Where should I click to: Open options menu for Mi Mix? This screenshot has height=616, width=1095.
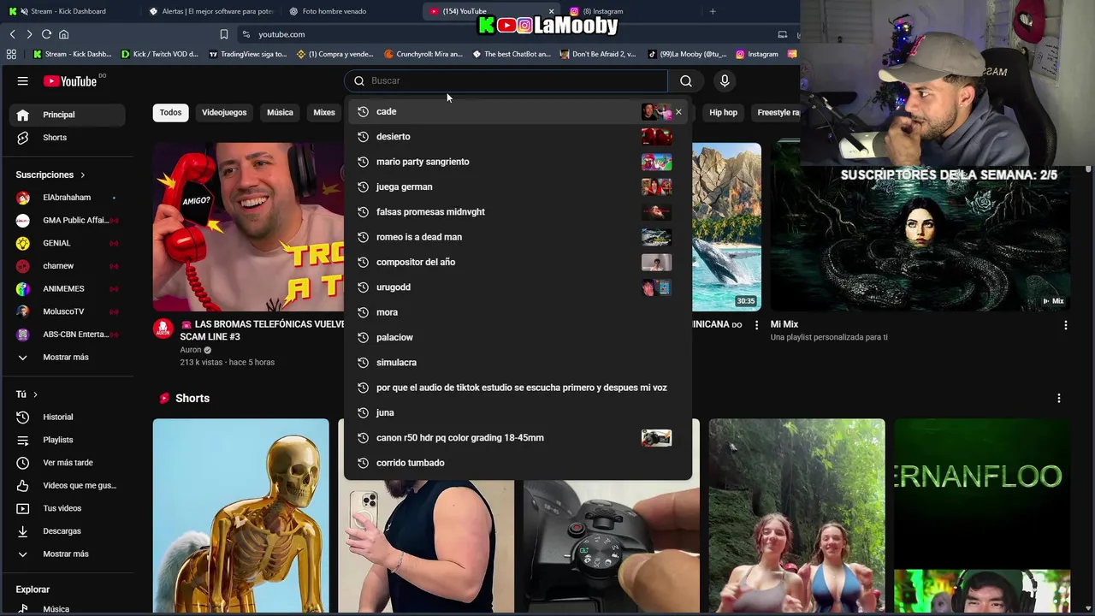click(1065, 325)
